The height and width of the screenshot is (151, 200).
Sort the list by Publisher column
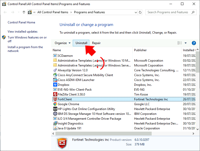point(140,50)
